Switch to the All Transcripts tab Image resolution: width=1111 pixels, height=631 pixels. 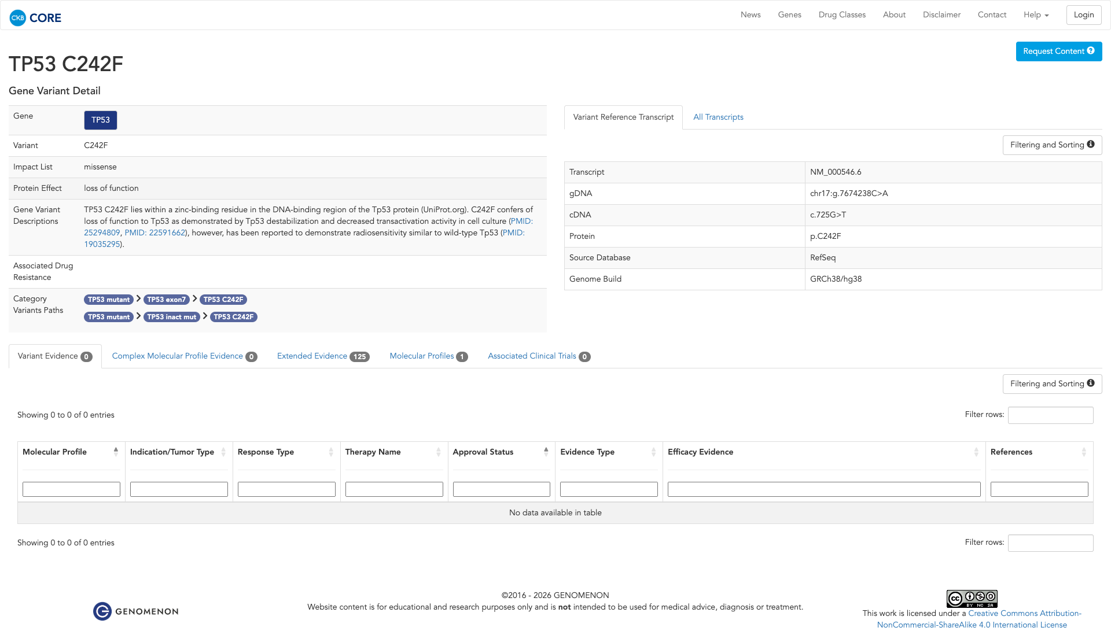point(718,117)
